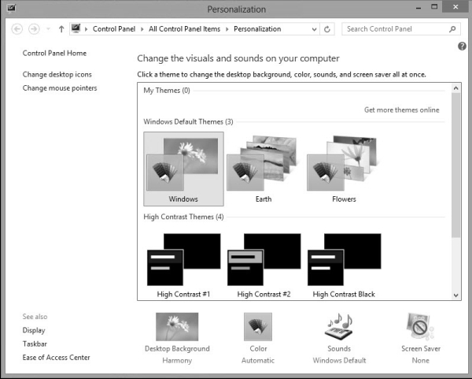Click the Refresh button in address bar
This screenshot has width=472, height=379.
point(327,29)
